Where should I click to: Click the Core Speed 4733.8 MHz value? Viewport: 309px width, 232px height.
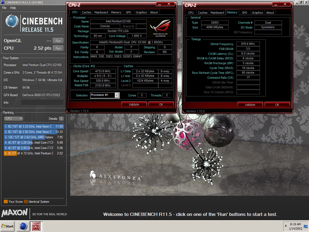tap(103, 71)
